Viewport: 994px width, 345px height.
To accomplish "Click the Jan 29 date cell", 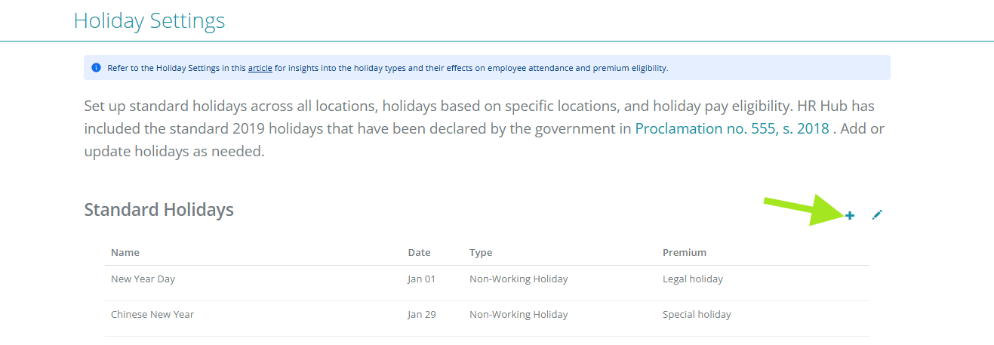I will click(422, 315).
